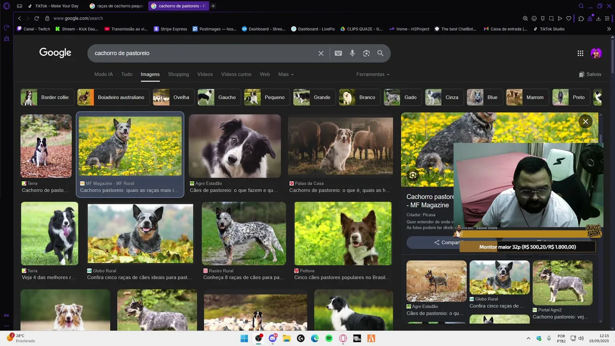Viewport: 615px width, 346px height.
Task: Open the Stripe Express bookmark
Action: click(171, 29)
